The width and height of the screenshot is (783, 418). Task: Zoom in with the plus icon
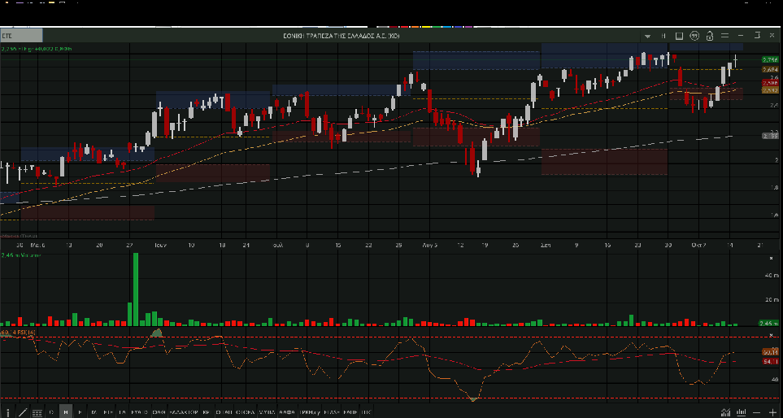772,412
